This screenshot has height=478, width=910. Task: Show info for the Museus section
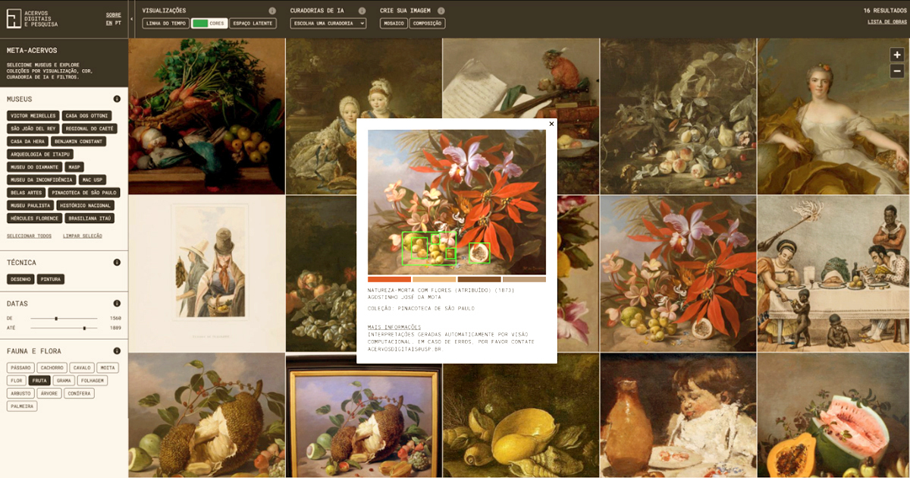[117, 99]
